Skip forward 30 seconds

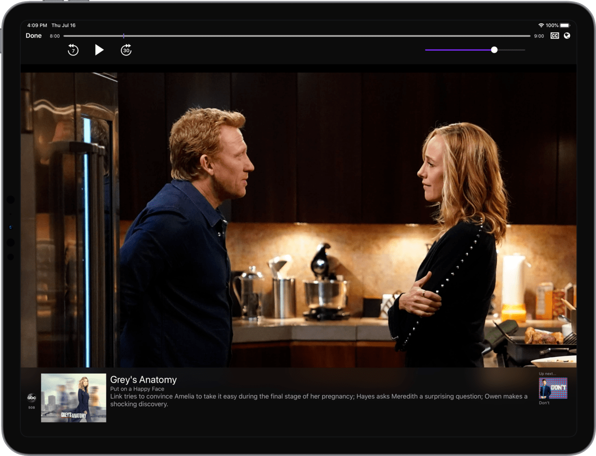pos(126,50)
